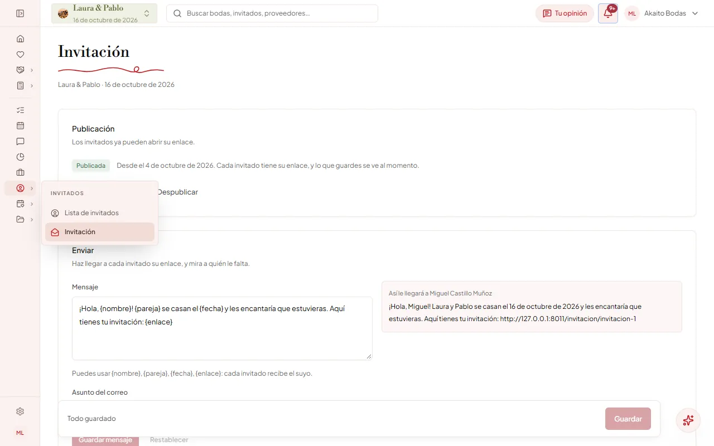The image size is (714, 446).
Task: Click the Tu opinión feedback button
Action: click(565, 13)
